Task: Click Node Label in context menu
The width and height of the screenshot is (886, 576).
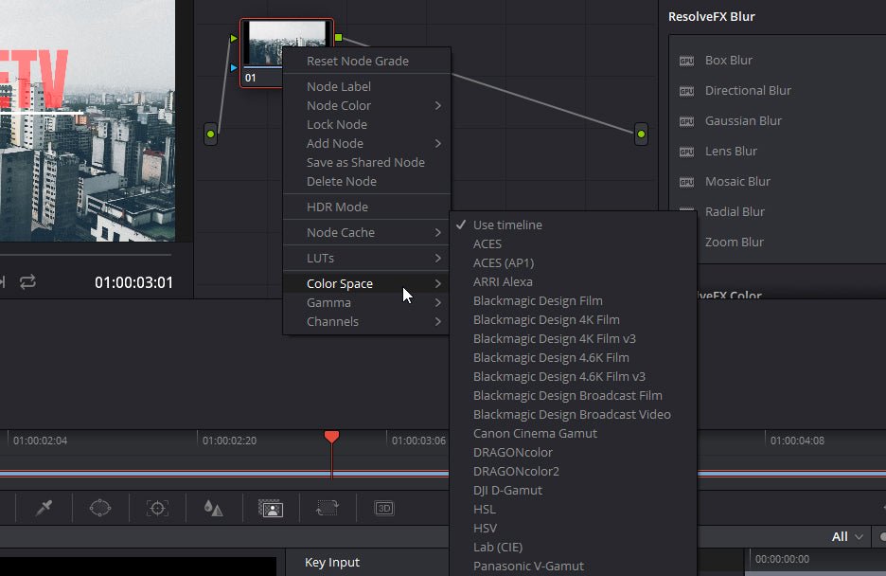Action: 366,86
